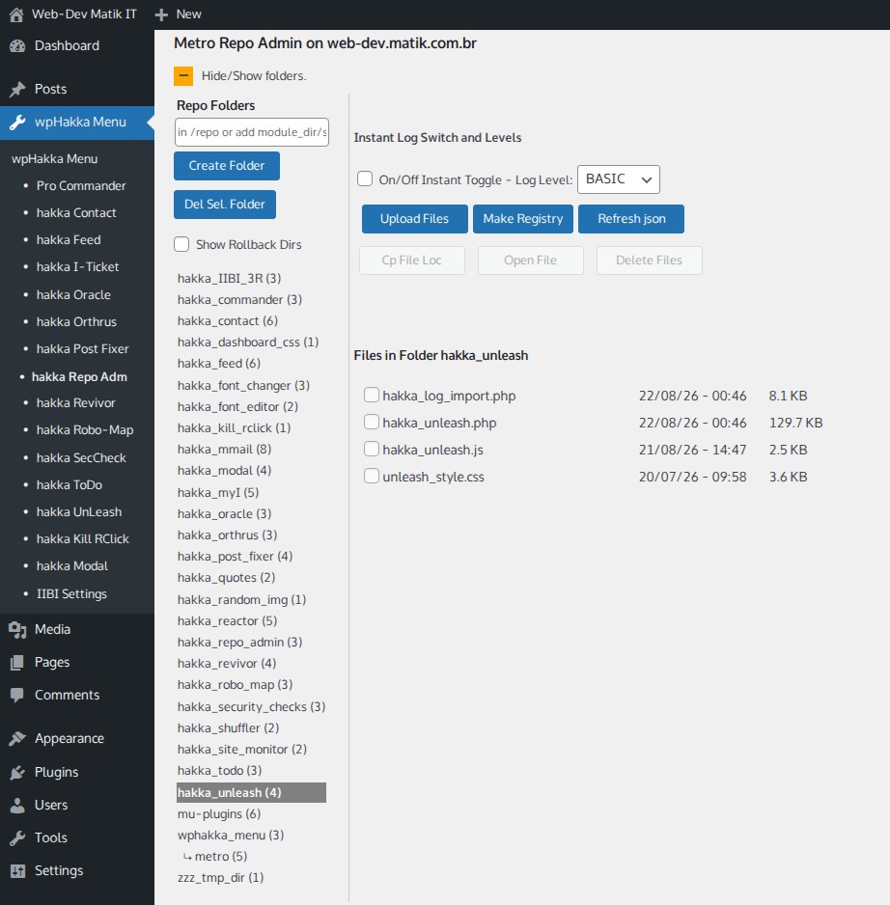
Task: Open the hakka Post Fixer submenu item
Action: [x=83, y=349]
